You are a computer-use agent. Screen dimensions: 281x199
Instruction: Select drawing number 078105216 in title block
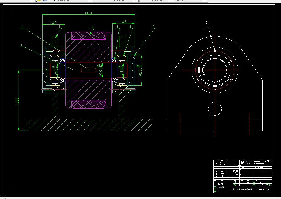[x=263, y=189]
